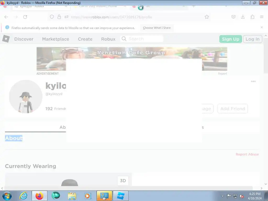The height and width of the screenshot is (201, 268).
Task: Toggle the 3D avatar view button
Action: point(123,181)
